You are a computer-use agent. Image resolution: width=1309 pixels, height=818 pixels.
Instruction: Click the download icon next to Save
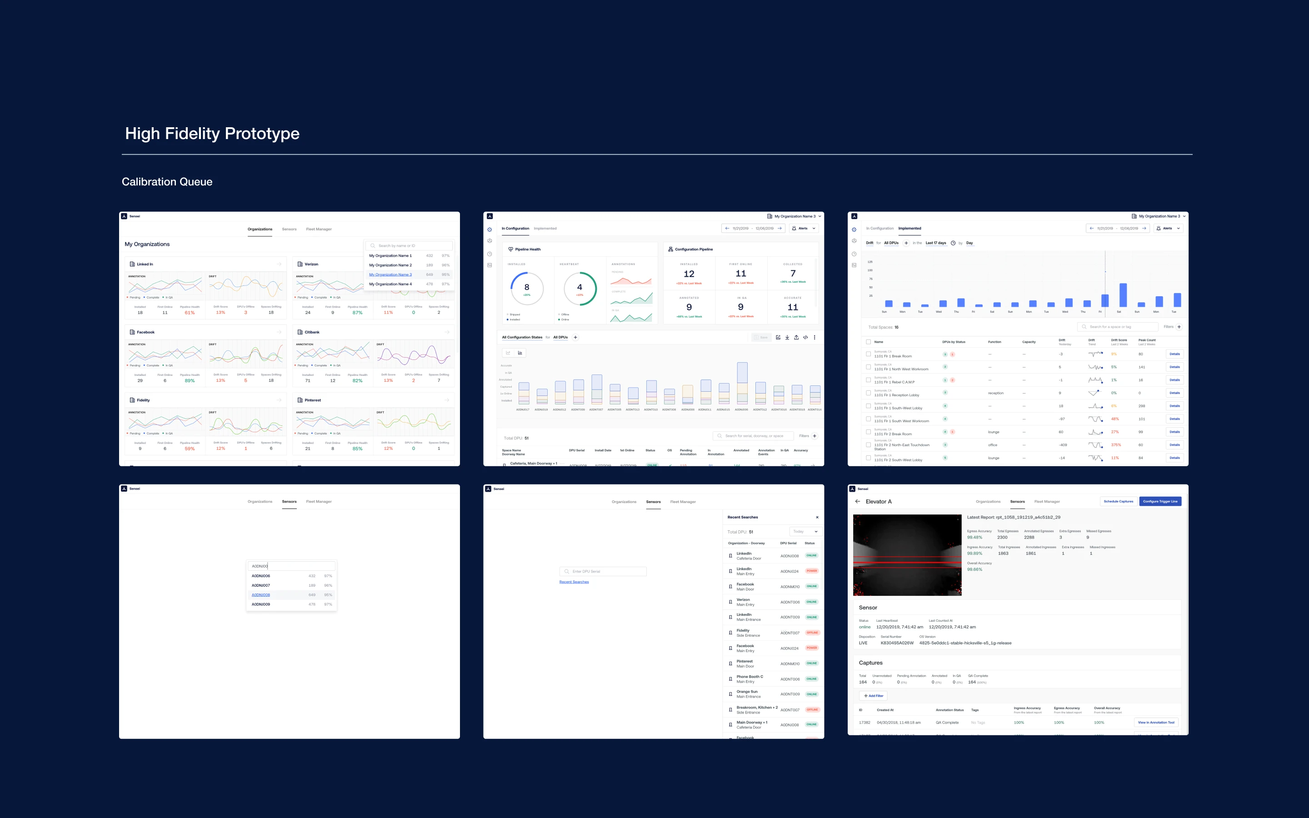788,338
